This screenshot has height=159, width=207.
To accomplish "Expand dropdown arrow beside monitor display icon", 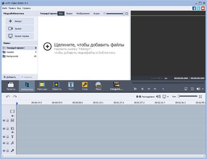I will 168,97.
